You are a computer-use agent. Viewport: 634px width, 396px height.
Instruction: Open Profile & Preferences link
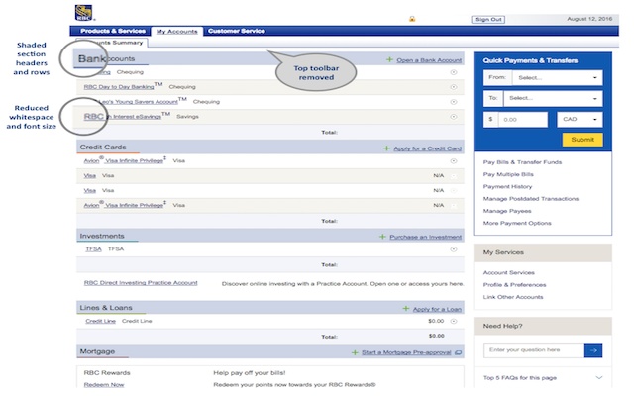tap(514, 285)
